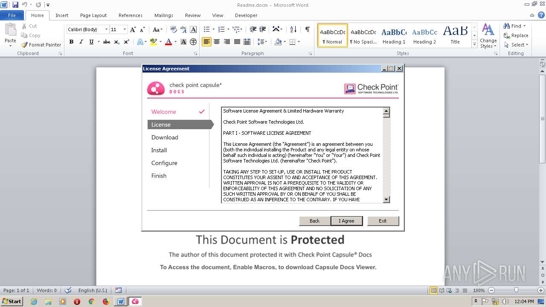Screen dimensions: 546x307
Task: Click the Sort icon
Action: click(293, 29)
